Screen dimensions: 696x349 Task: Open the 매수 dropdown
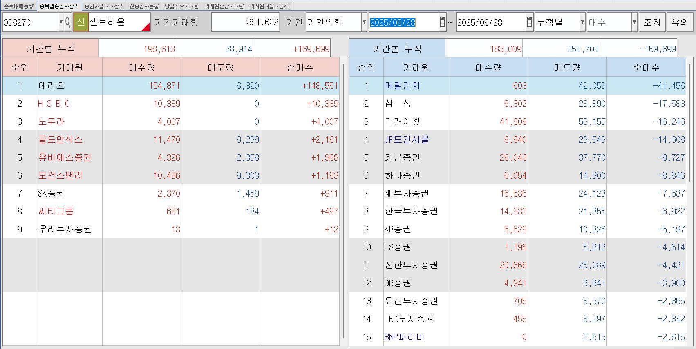pyautogui.click(x=634, y=22)
